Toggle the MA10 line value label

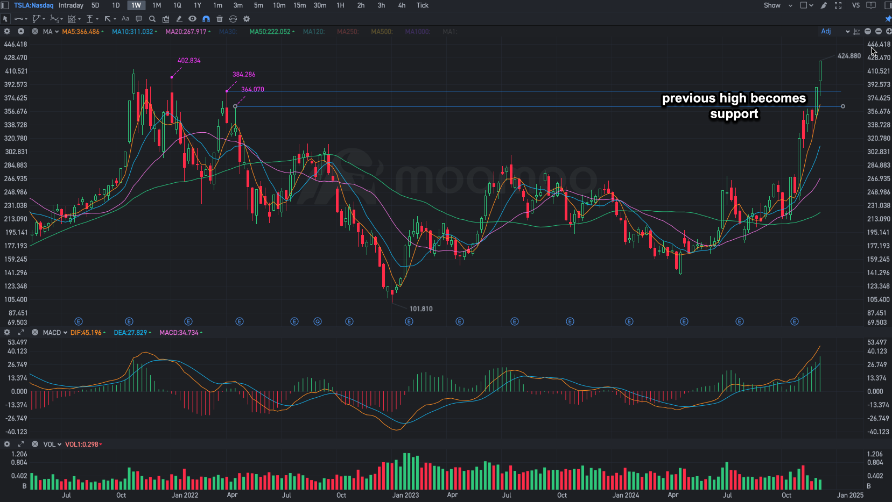[x=135, y=32]
